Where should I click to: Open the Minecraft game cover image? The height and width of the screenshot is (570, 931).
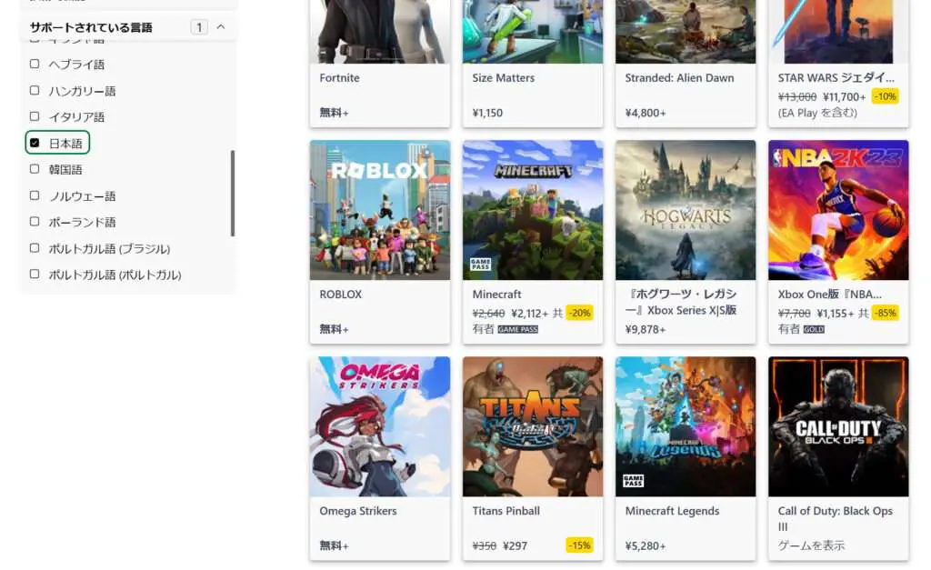(533, 210)
